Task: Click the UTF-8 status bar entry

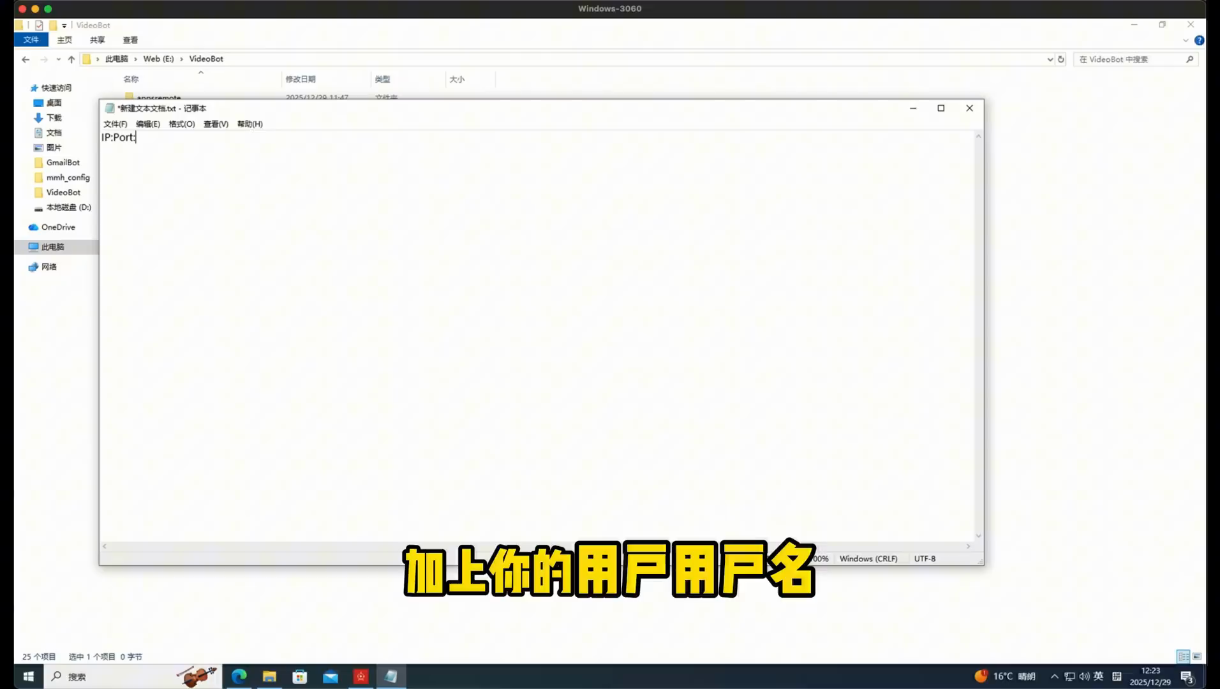Action: 925,558
